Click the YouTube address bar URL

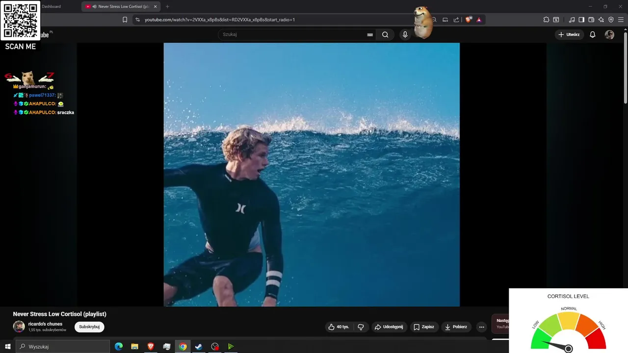219,20
